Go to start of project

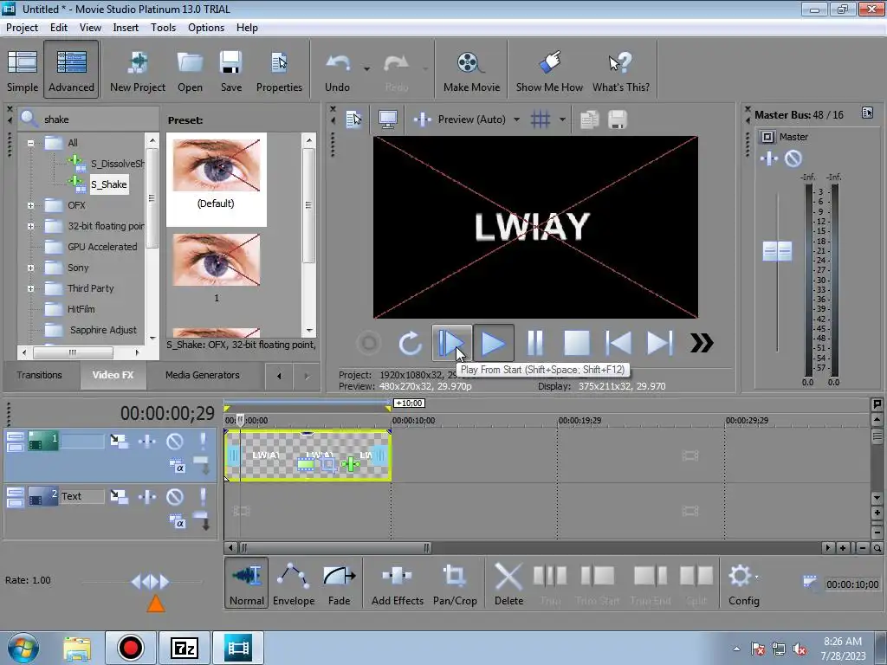tap(618, 343)
